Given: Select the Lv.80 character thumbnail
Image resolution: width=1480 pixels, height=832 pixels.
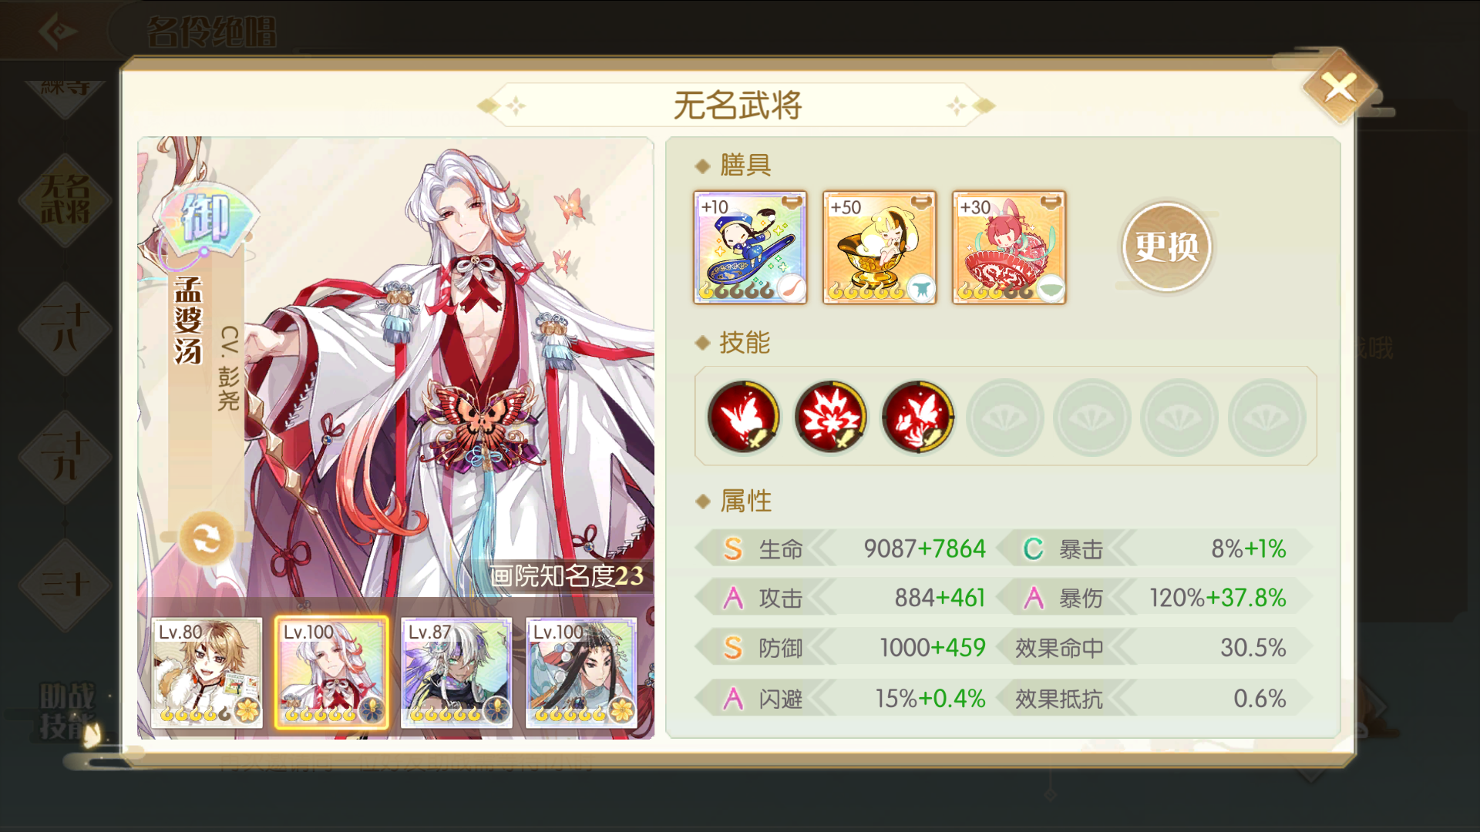Looking at the screenshot, I should (207, 673).
